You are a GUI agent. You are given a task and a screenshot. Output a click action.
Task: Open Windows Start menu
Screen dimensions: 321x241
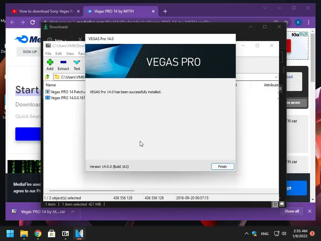pos(10,233)
